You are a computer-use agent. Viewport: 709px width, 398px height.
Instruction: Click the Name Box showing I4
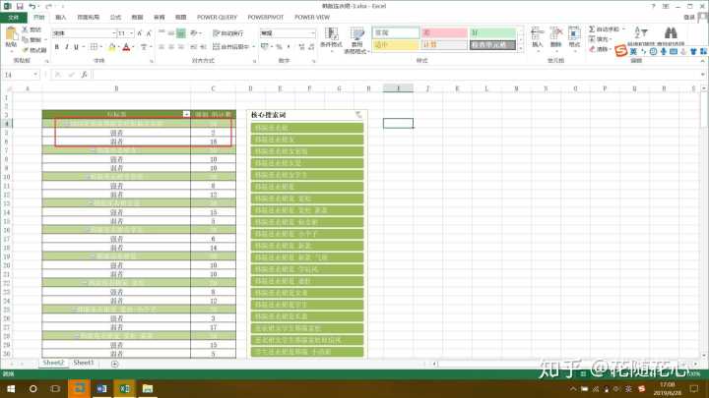pyautogui.click(x=30, y=75)
